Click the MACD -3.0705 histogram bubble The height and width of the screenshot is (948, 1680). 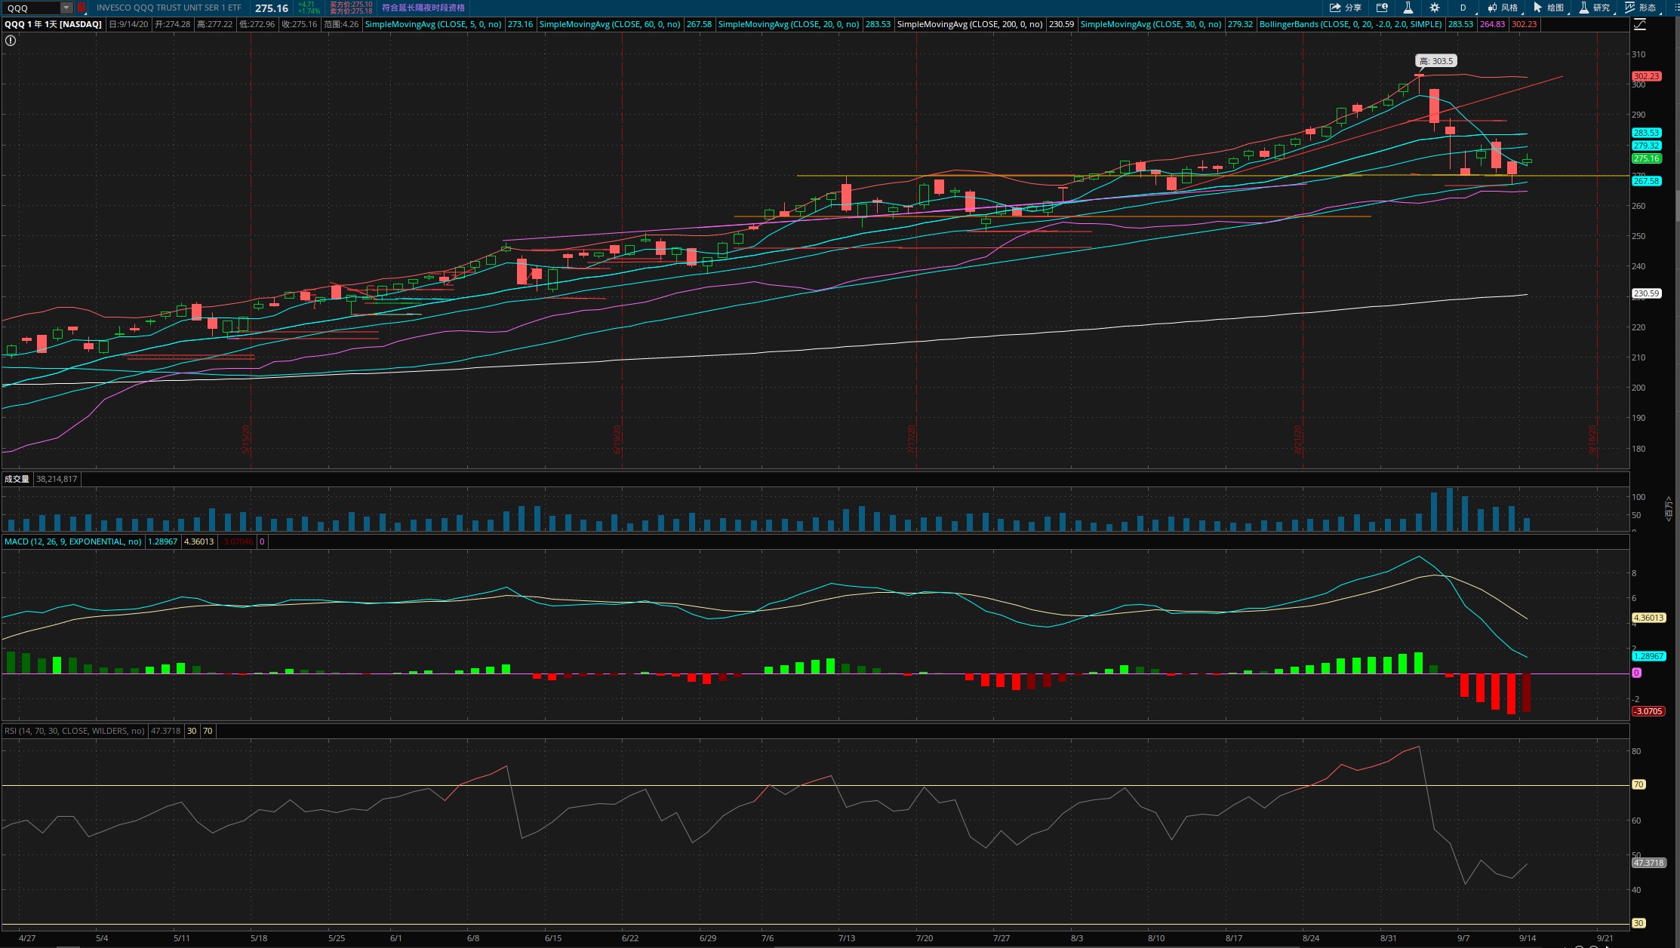[1648, 711]
